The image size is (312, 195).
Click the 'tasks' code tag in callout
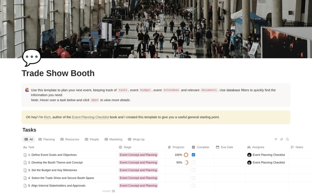click(x=123, y=90)
